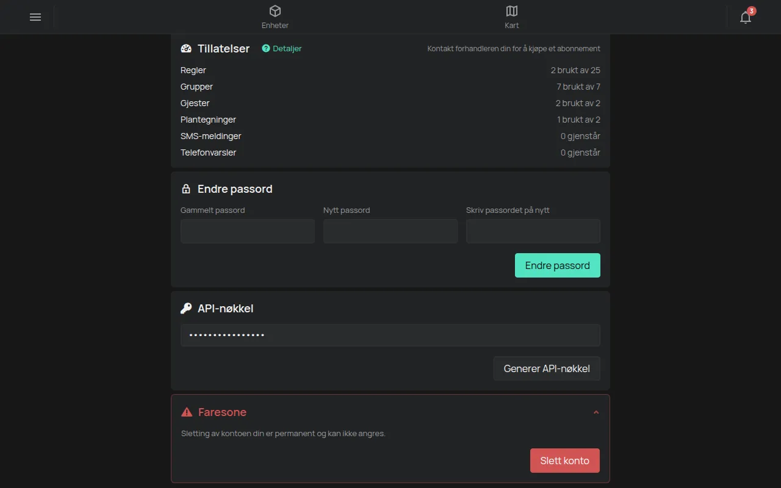Click the 'Kontakt forhandleren din' subscription text
This screenshot has width=781, height=488.
click(x=514, y=49)
